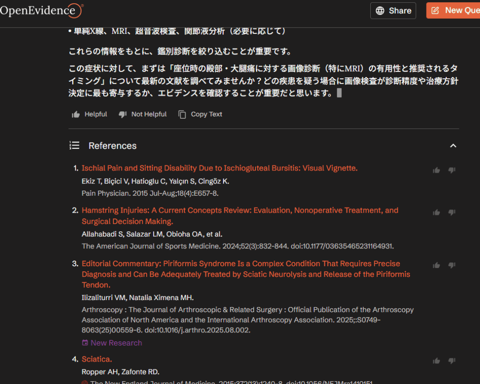Downvote the Sciatica reference
Image resolution: width=480 pixels, height=384 pixels.
click(x=451, y=361)
